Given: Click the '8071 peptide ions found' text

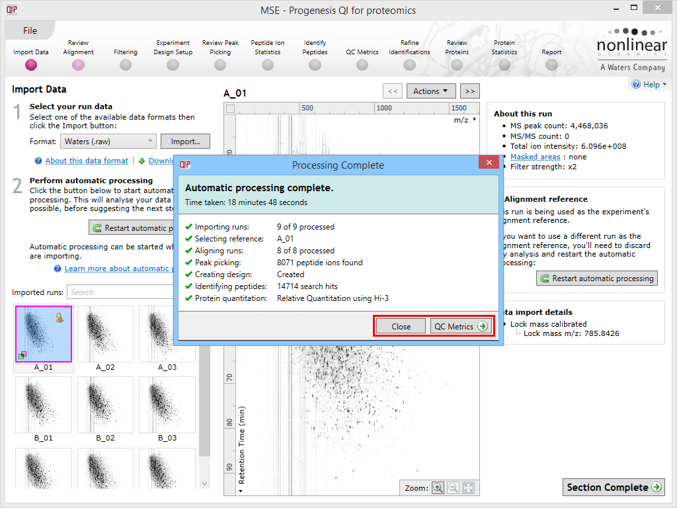Looking at the screenshot, I should click(x=319, y=263).
